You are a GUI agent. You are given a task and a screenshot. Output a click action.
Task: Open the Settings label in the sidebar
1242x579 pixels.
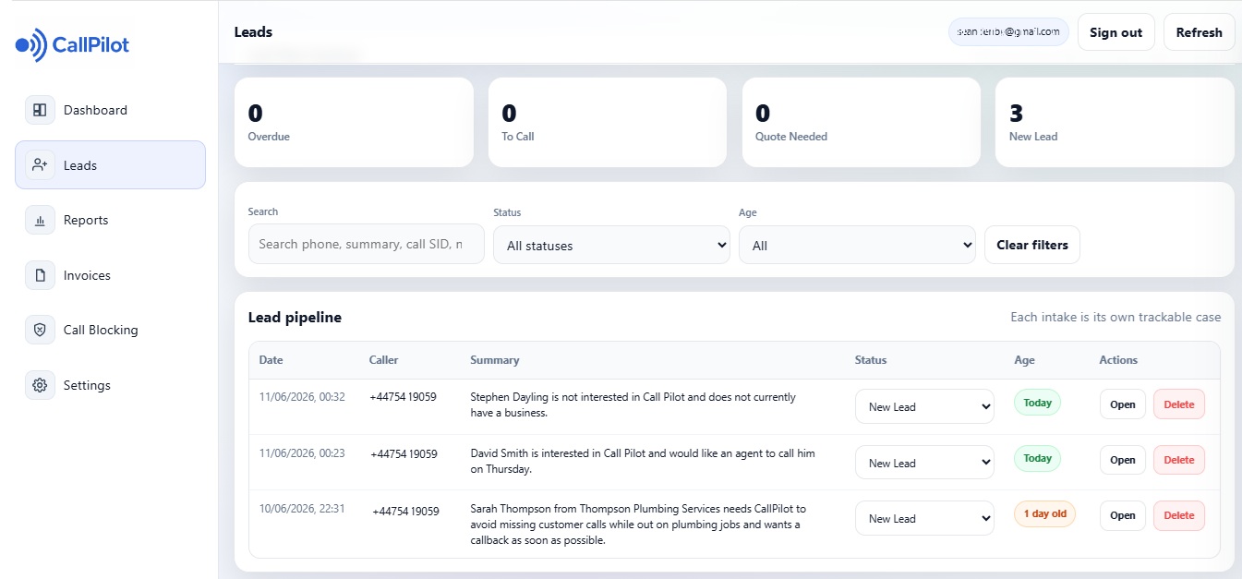click(87, 385)
